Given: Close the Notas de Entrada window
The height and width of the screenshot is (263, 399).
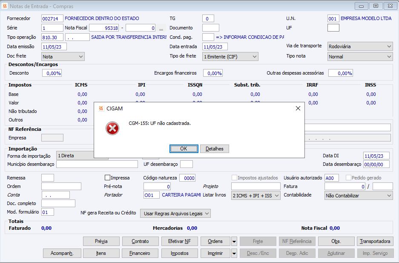Looking at the screenshot, I should click(390, 6).
